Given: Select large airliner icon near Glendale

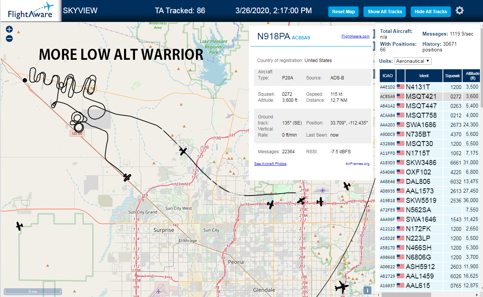Looking at the screenshot, I should click(x=342, y=287).
